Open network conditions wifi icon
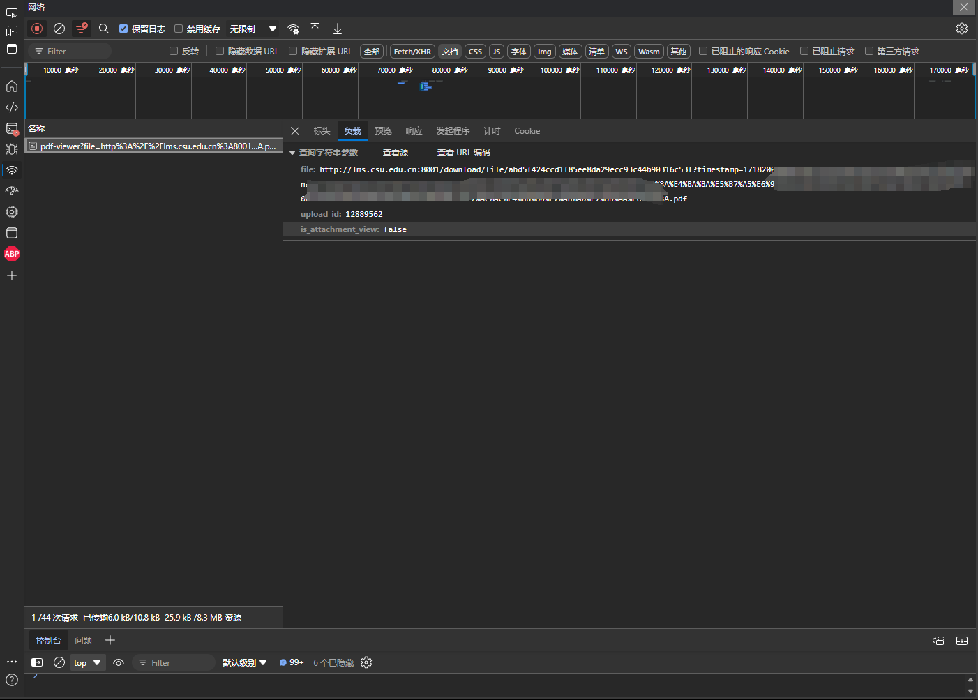The image size is (978, 700). click(294, 29)
